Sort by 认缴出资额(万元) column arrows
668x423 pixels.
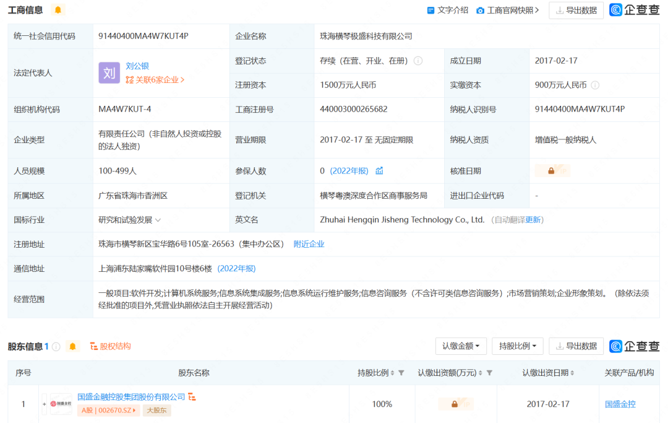(481, 373)
